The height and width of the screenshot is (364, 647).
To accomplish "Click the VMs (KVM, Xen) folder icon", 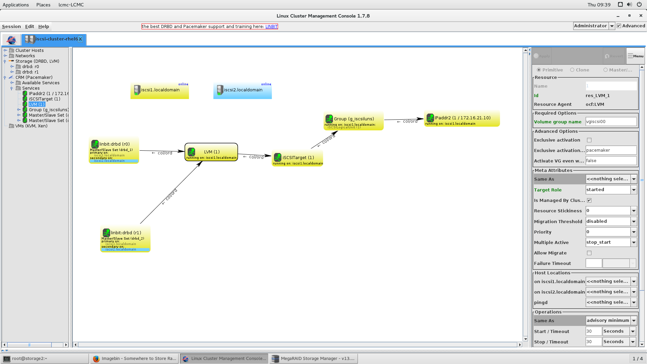I will point(12,126).
